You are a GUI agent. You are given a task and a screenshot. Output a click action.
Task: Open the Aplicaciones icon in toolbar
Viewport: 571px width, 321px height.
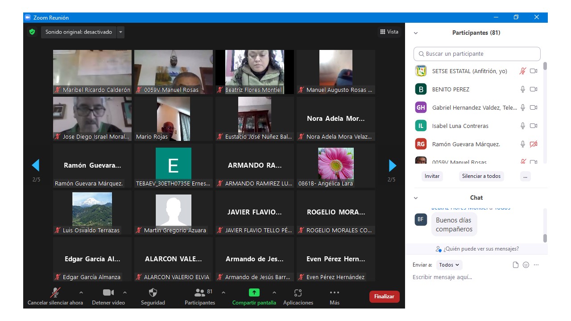coord(298,293)
